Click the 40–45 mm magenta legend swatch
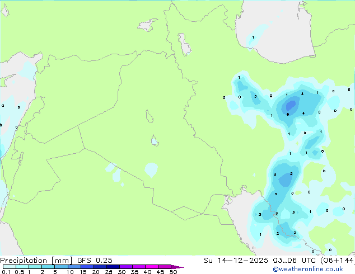Screen dimensions: 355x274 [152, 267]
